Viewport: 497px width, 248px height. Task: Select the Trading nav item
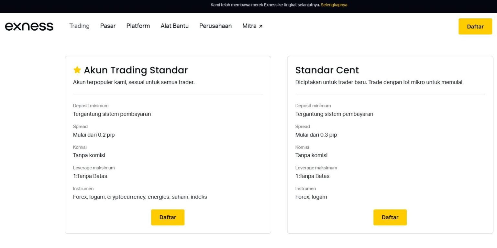[79, 26]
